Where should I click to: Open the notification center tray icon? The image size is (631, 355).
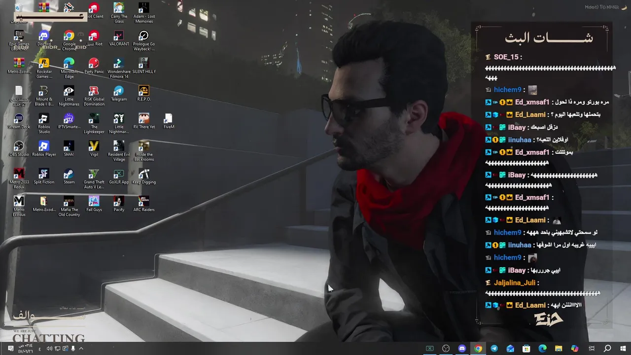(x=11, y=349)
